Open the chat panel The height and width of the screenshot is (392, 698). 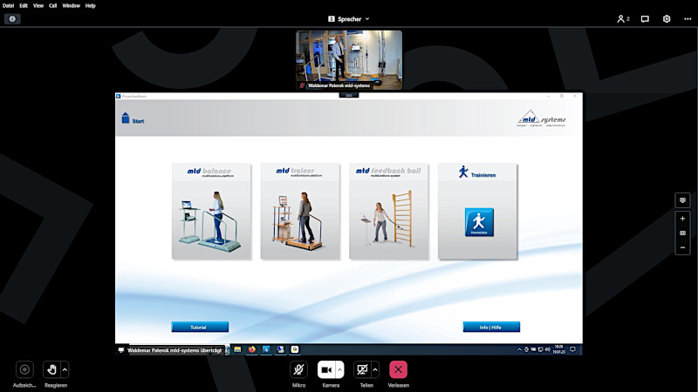(x=645, y=19)
